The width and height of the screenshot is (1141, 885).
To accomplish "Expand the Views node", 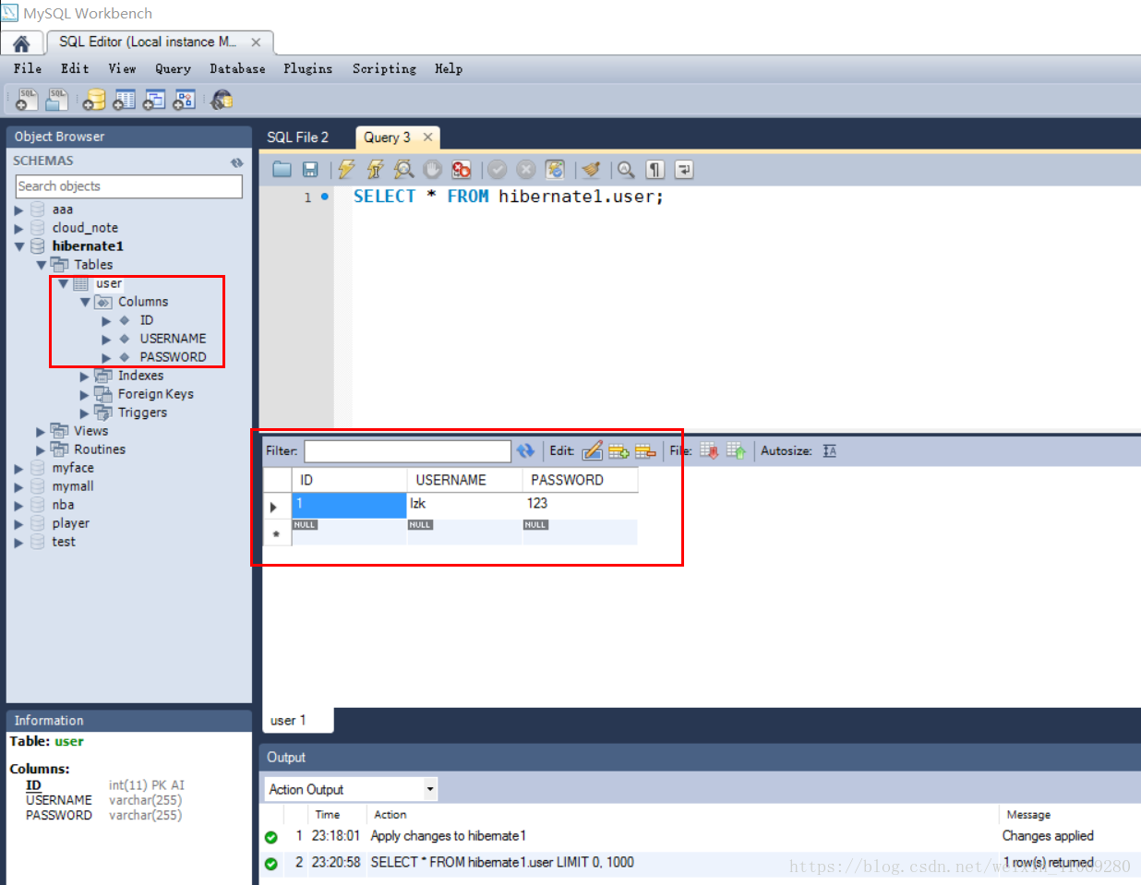I will click(41, 432).
